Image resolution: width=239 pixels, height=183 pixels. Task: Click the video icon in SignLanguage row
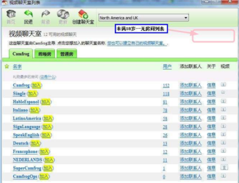pyautogui.click(x=223, y=126)
